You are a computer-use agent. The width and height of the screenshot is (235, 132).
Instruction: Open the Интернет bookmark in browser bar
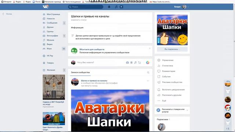(x=6, y=1)
